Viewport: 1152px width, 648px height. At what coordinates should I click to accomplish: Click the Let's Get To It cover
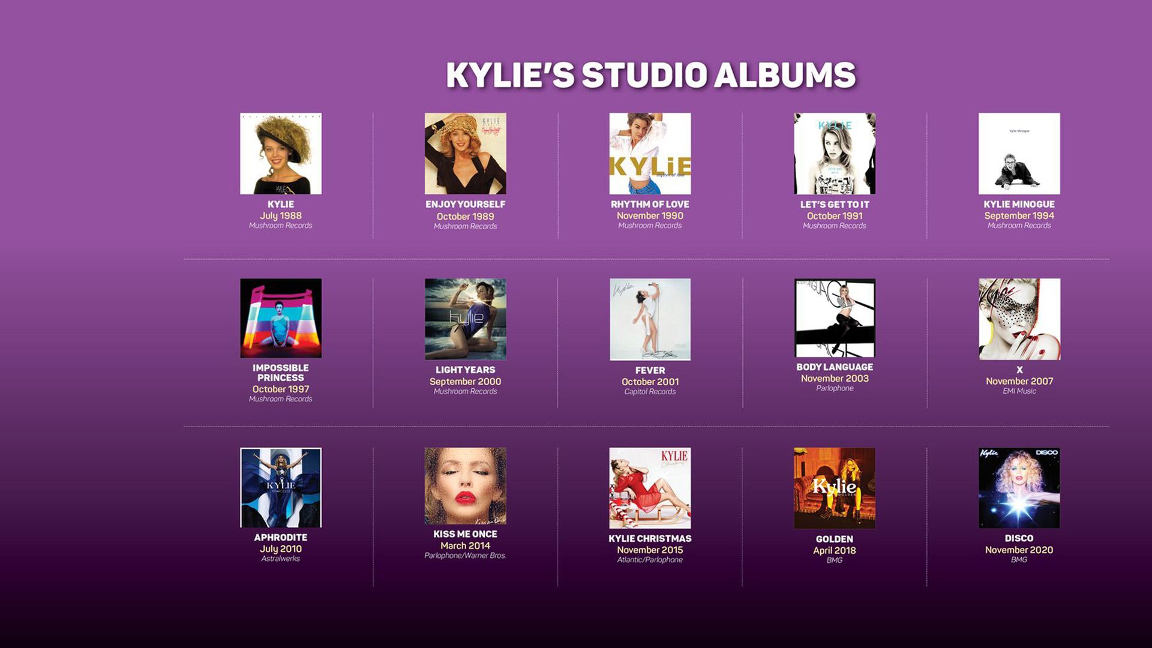(x=835, y=154)
